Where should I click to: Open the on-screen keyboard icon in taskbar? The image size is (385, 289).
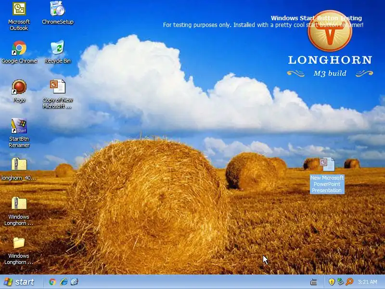tap(314, 282)
